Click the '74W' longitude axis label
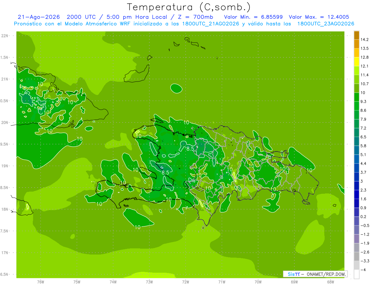 113,282
